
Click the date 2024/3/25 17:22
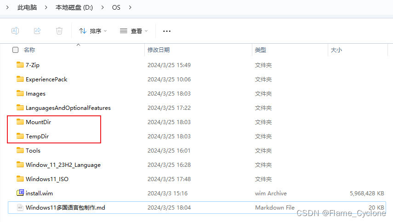169,108
